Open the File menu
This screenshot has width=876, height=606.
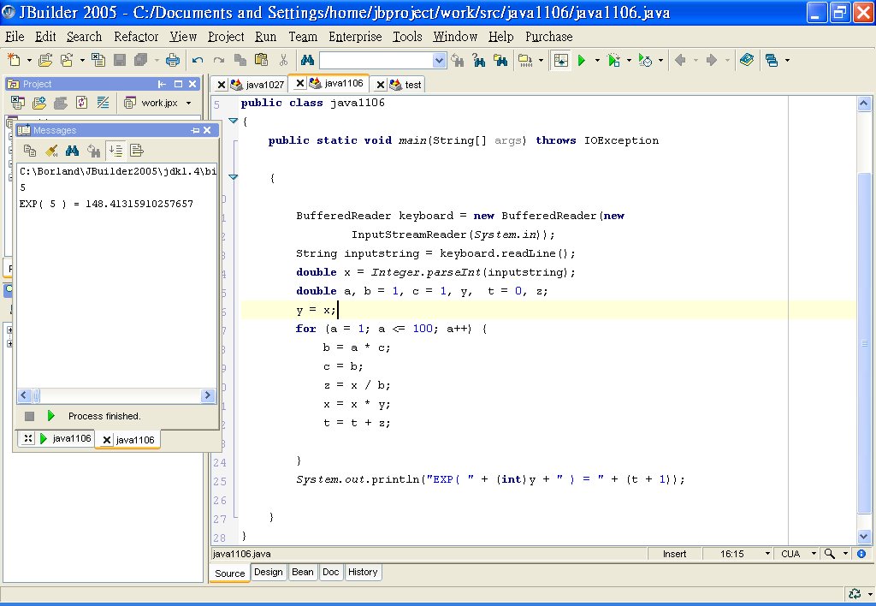click(15, 36)
